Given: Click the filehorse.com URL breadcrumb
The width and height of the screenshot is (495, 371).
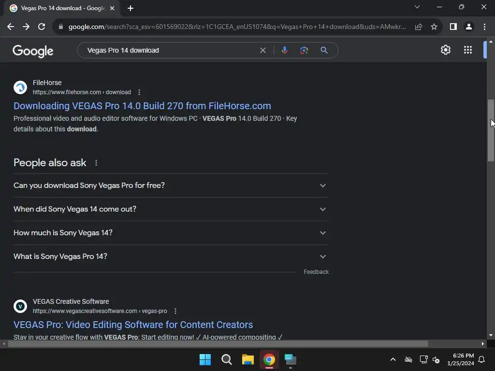Looking at the screenshot, I should click(82, 92).
